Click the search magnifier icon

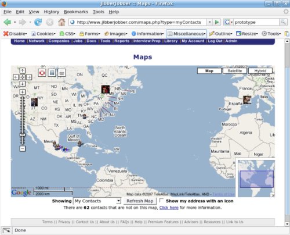283,22
